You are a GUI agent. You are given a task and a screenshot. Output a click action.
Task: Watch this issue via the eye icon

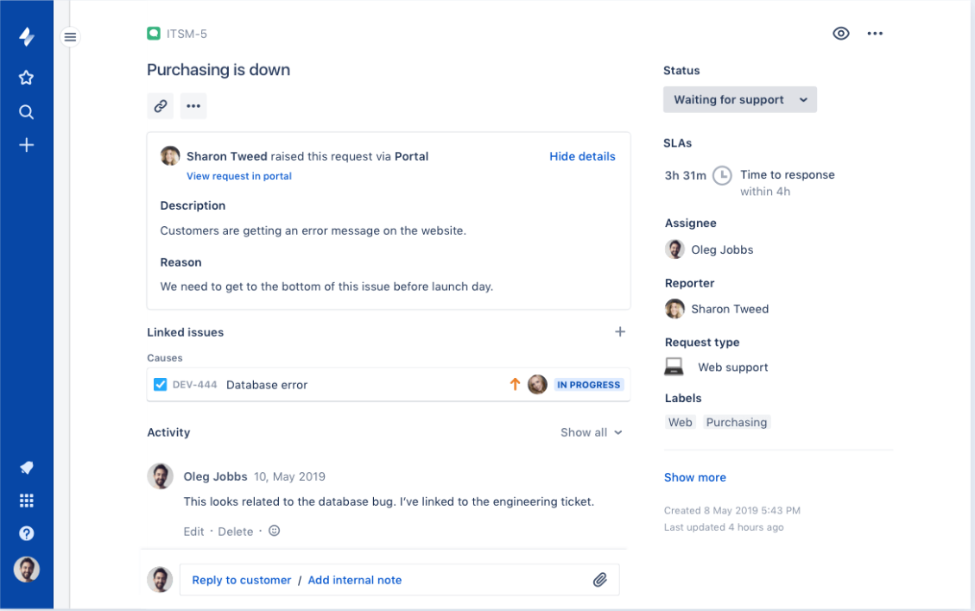coord(840,34)
